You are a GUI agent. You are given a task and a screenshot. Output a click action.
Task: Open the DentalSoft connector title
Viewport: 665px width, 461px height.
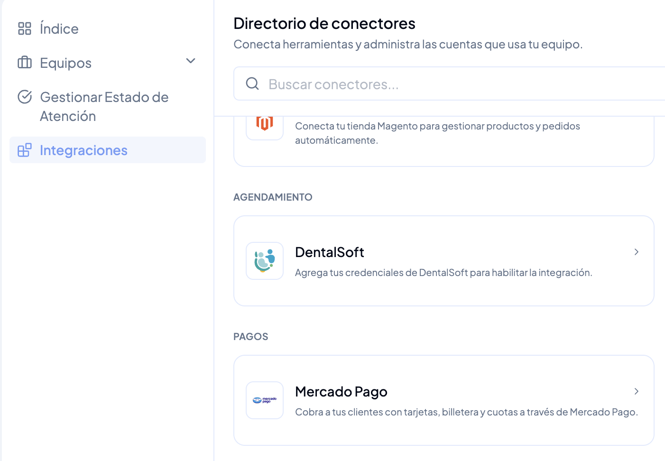coord(330,252)
